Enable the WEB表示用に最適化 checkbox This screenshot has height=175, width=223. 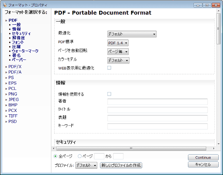[x=109, y=68]
